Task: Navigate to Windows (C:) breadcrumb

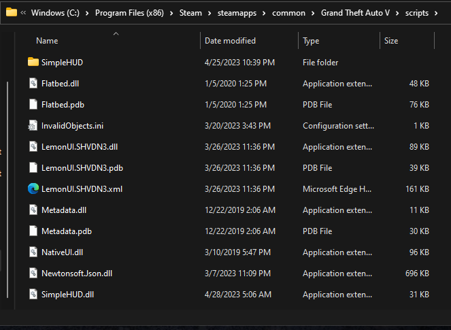Action: click(x=55, y=13)
